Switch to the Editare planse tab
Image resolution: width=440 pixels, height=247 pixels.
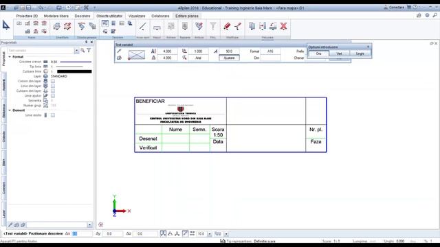[187, 16]
